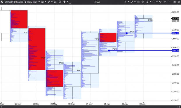Screen dimensions: 181x108
Task: Click the copy chart duplicate icon
Action: tap(143, 2)
